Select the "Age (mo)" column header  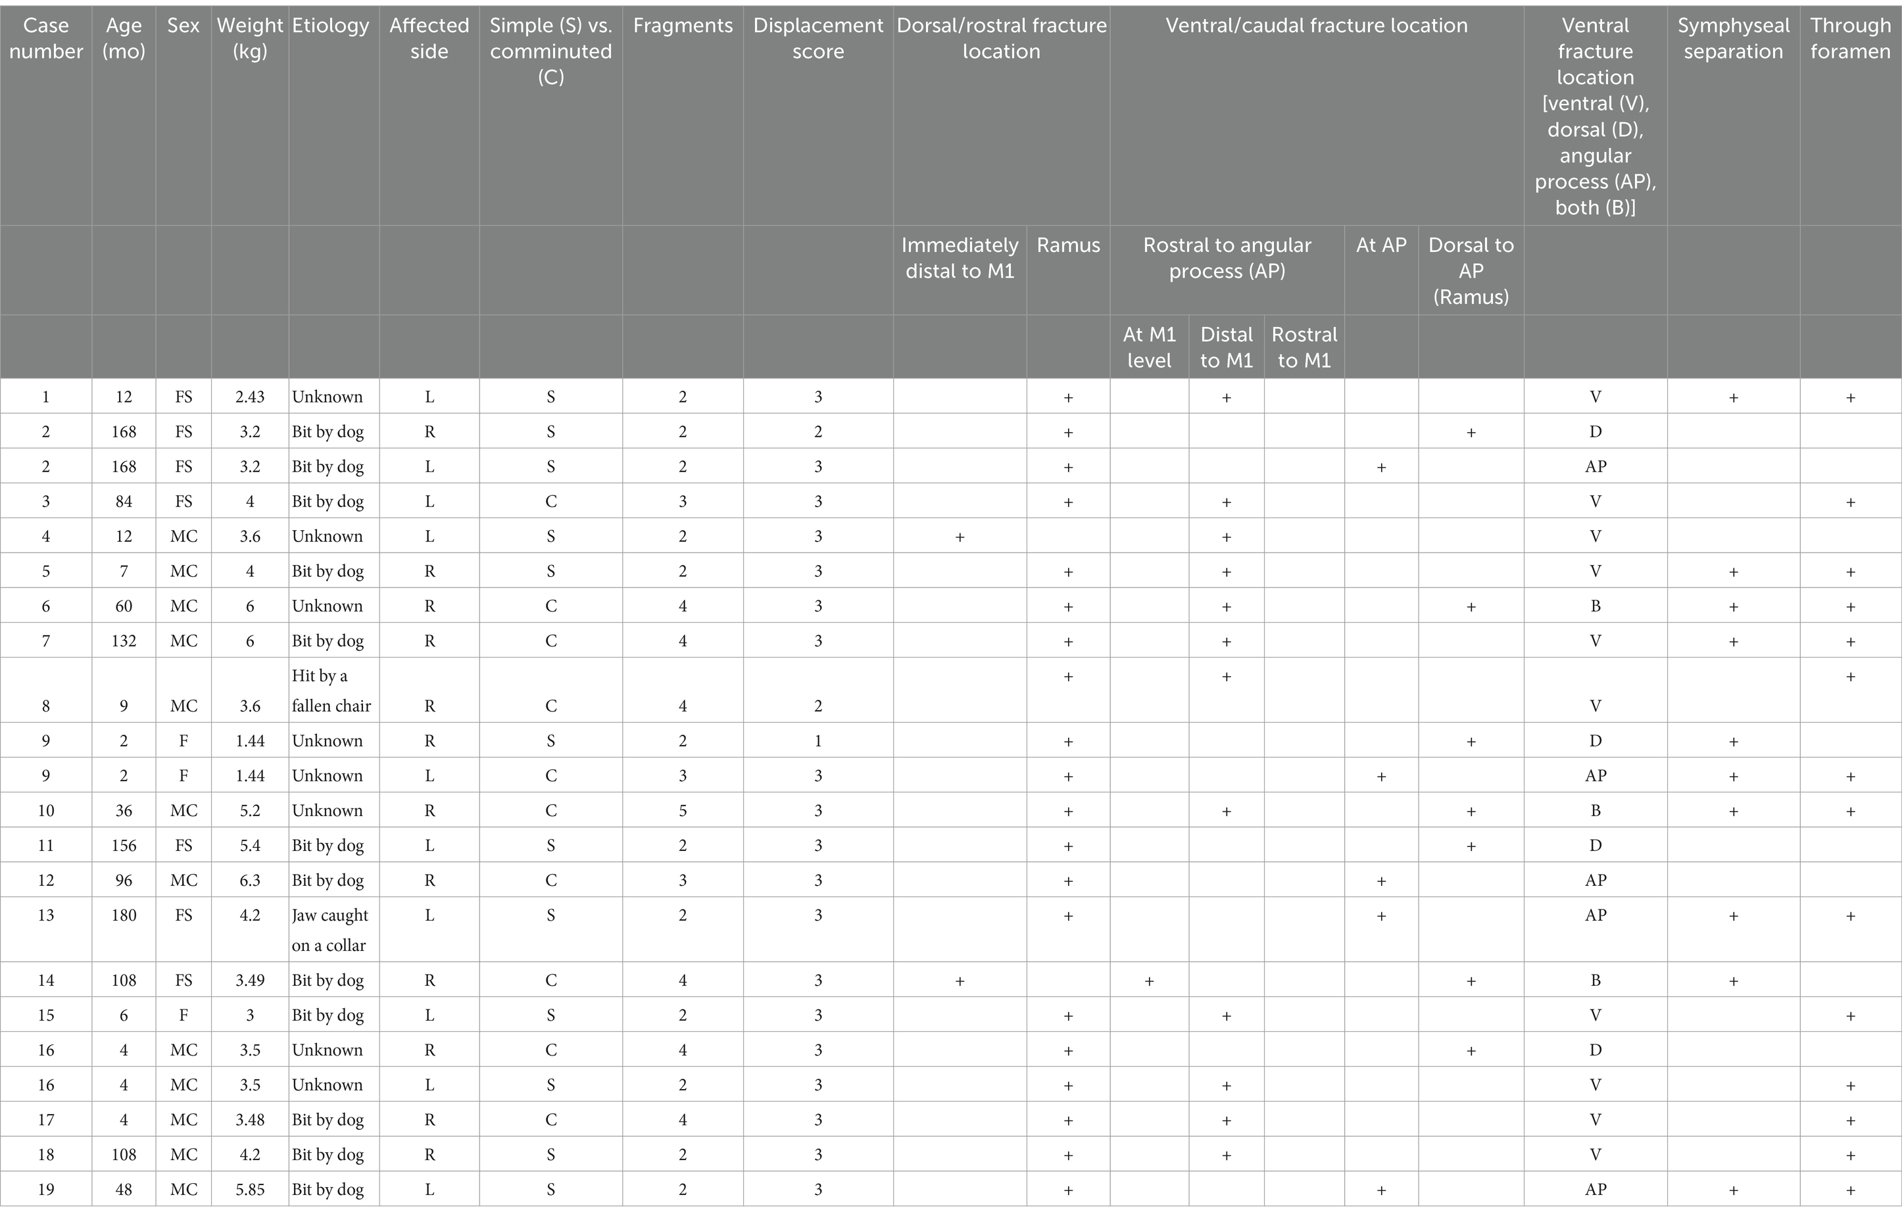pos(124,38)
